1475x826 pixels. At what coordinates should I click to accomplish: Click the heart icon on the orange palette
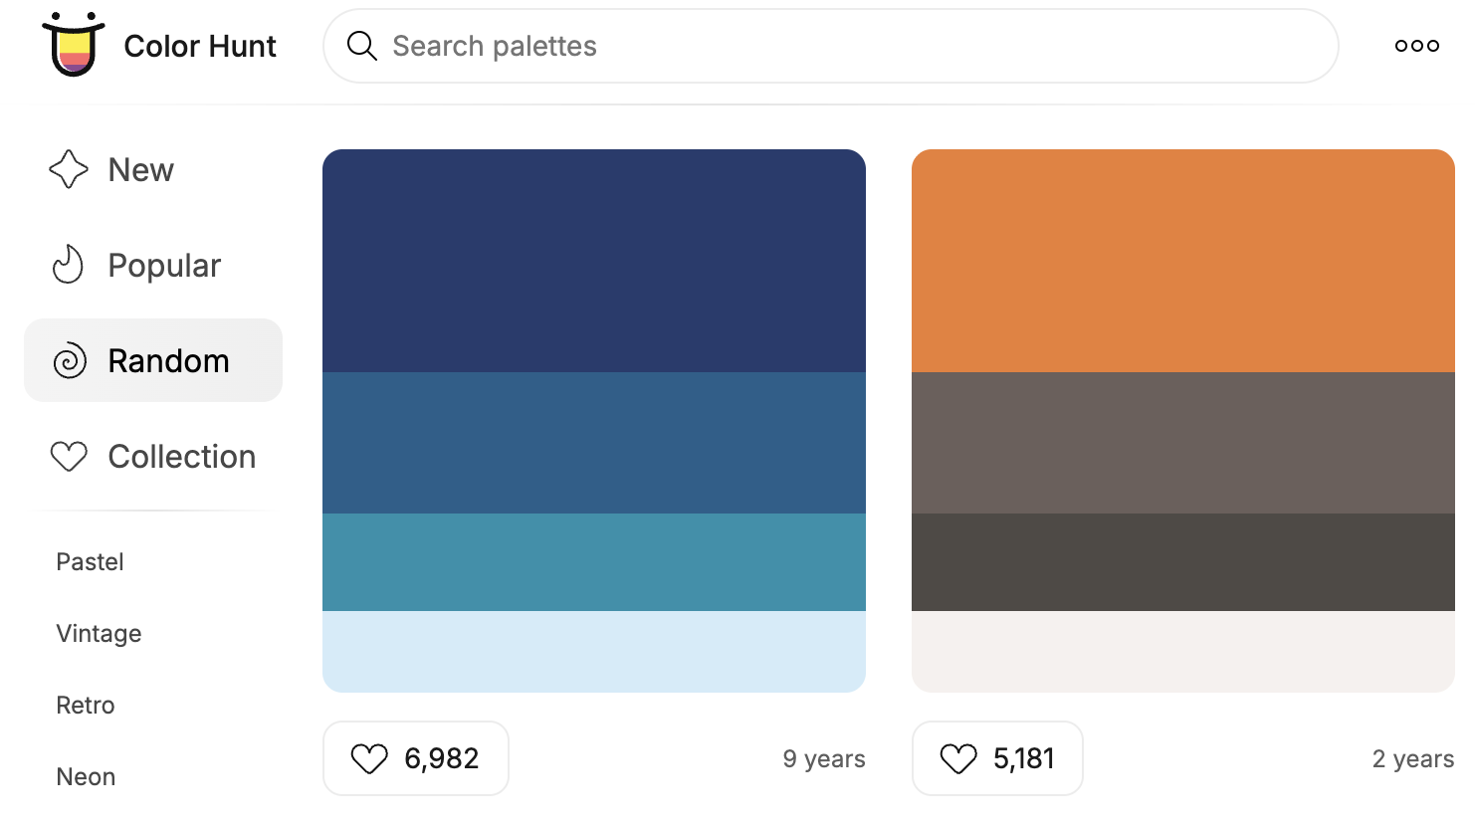[958, 758]
